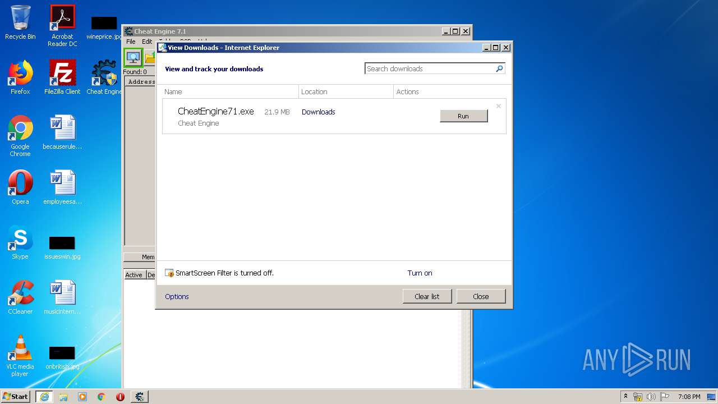This screenshot has width=718, height=404.
Task: Open Windows Explorer from the taskbar
Action: 63,396
